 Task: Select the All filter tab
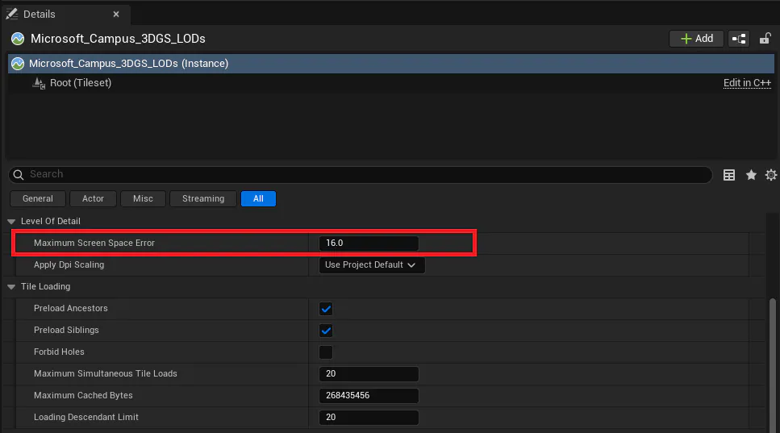(258, 199)
